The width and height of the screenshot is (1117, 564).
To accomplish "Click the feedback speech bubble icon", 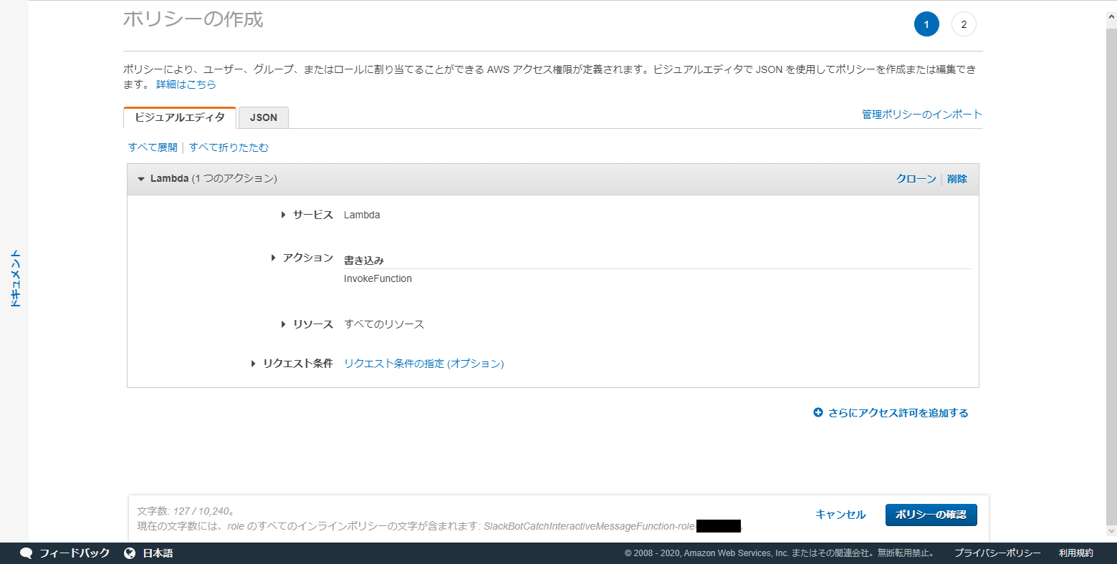I will tap(27, 553).
